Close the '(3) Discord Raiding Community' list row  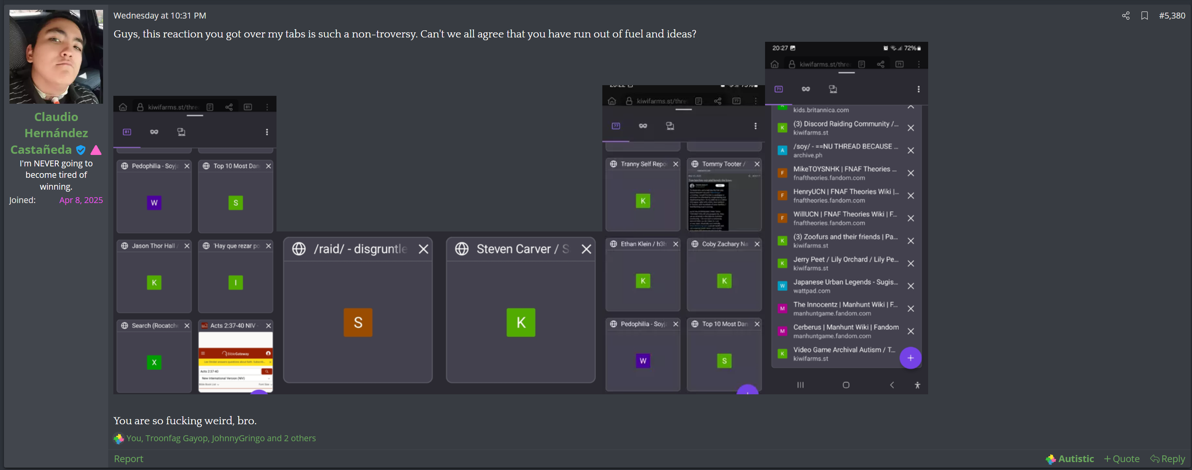tap(911, 128)
